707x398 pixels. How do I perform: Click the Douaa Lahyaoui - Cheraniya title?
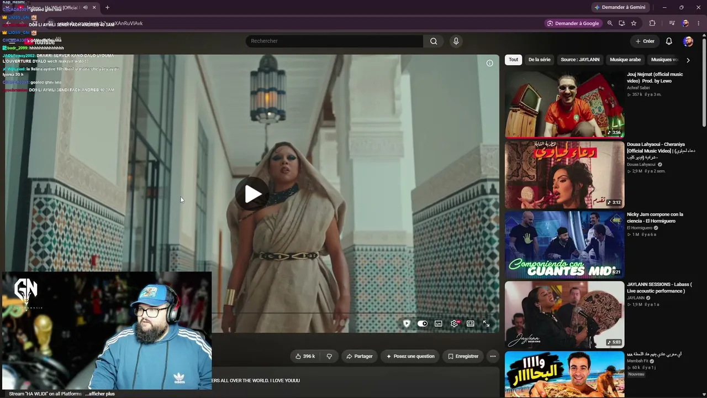click(x=661, y=150)
